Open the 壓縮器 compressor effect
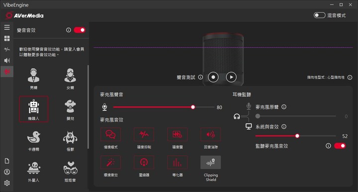 pyautogui.click(x=144, y=162)
